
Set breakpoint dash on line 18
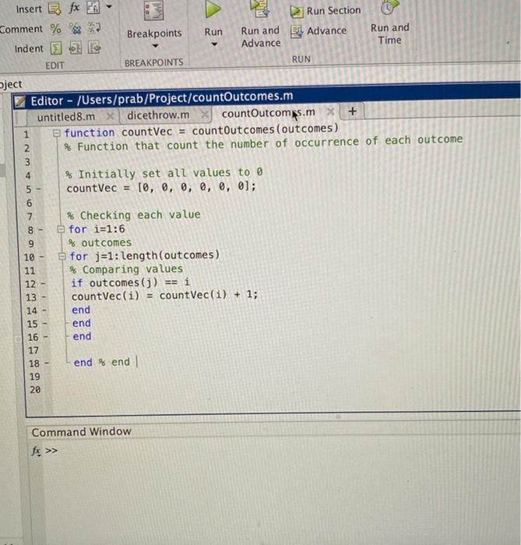click(47, 363)
